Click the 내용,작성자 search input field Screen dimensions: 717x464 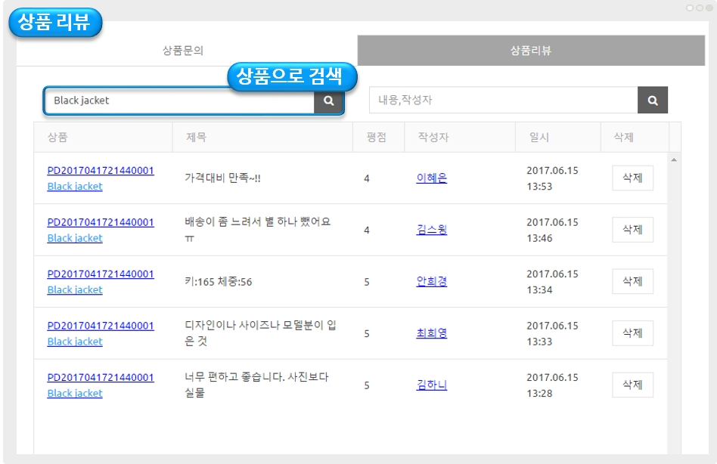[504, 101]
